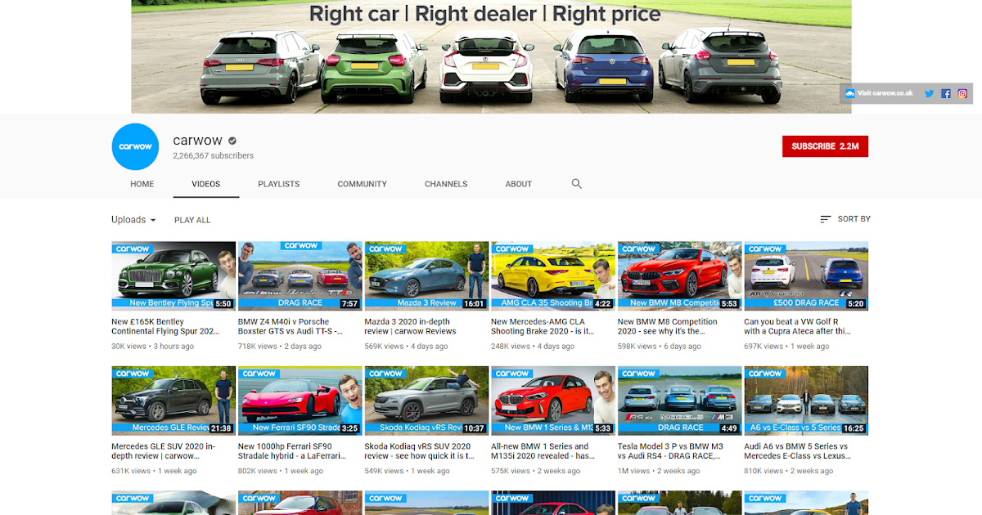
Task: Click '30K views • 3 hours ago' text
Action: pos(152,347)
